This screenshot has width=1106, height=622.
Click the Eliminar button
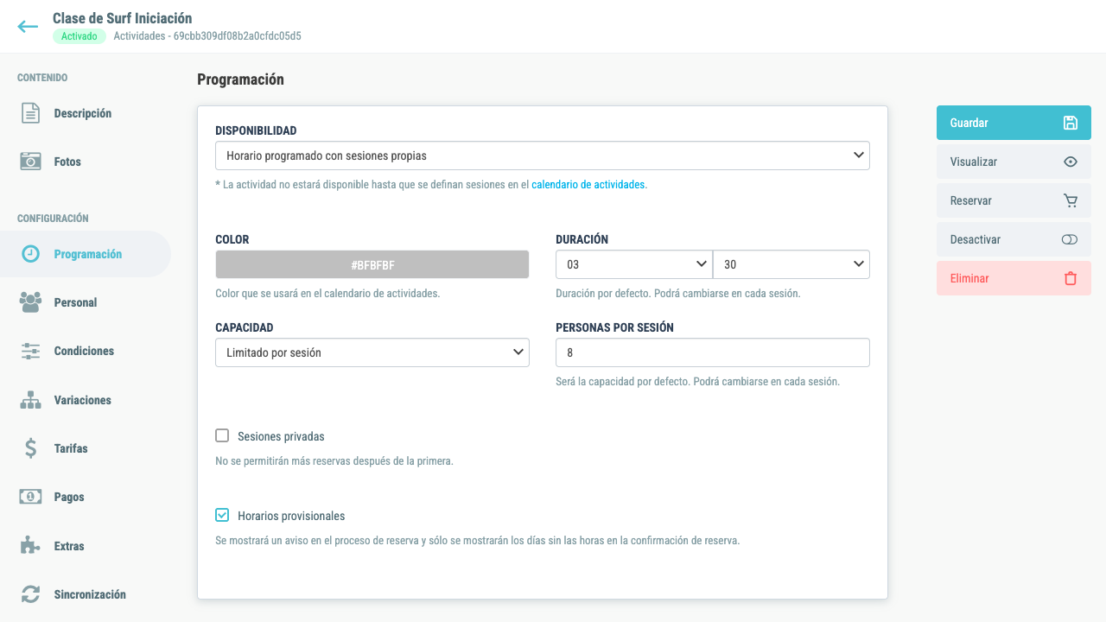[x=1014, y=278]
